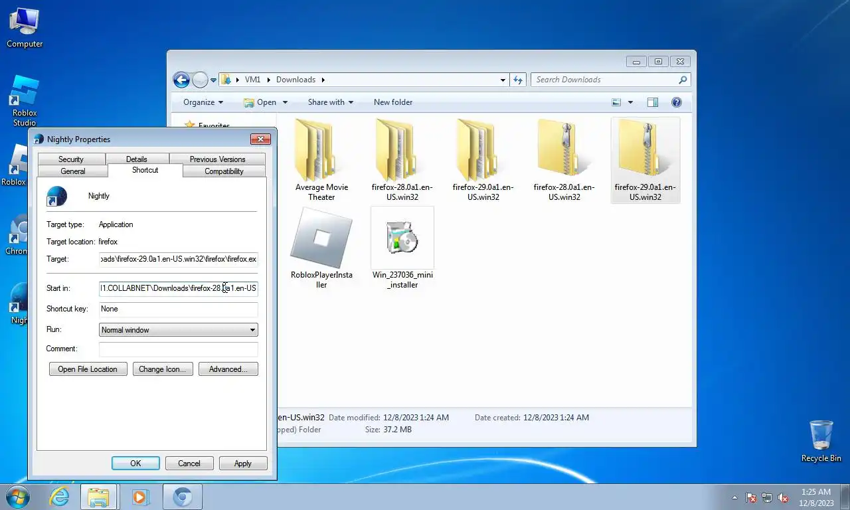Screen dimensions: 850x510
Task: Expand the Share with menu
Action: pyautogui.click(x=331, y=102)
